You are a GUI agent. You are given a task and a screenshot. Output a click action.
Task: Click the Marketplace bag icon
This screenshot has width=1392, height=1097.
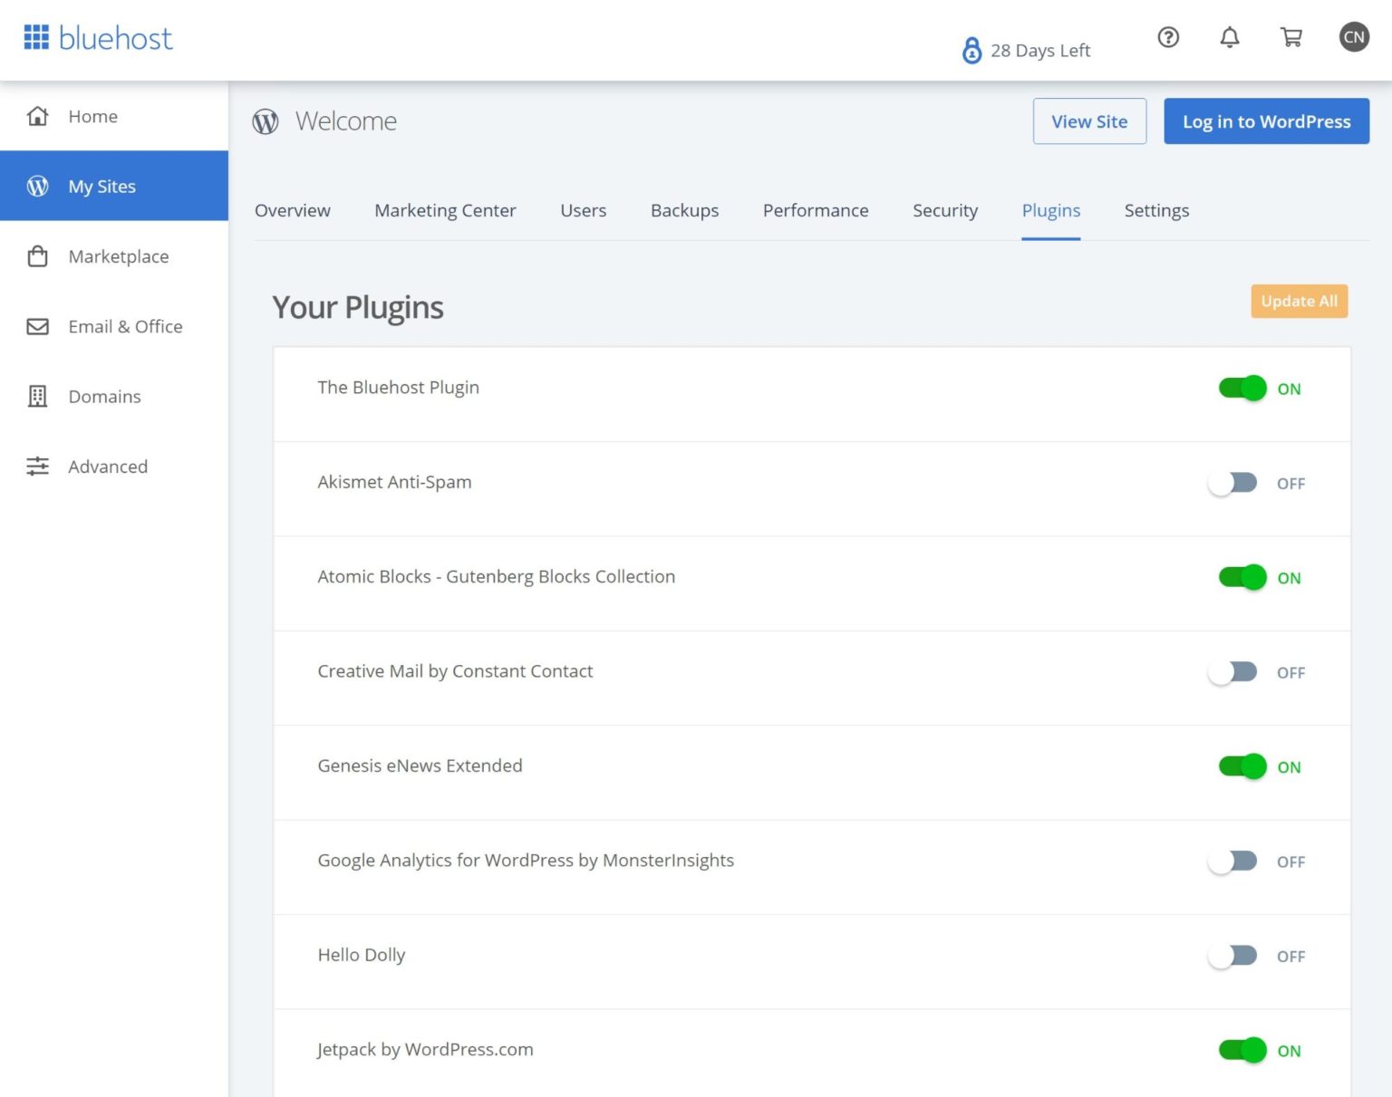(x=37, y=256)
